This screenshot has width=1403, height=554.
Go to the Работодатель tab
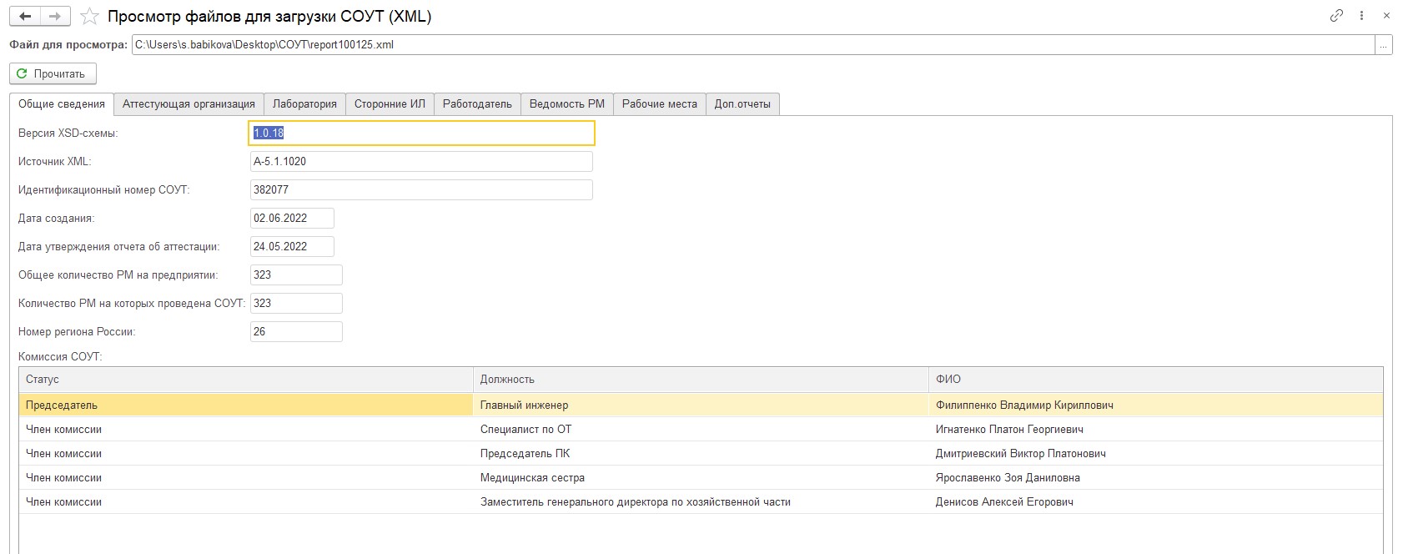477,104
